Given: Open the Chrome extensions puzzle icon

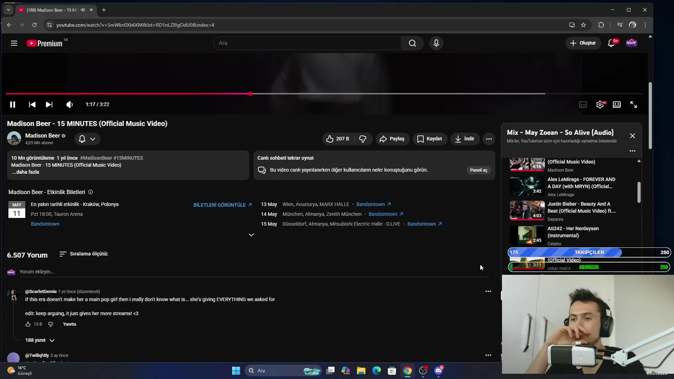Looking at the screenshot, I should coord(601,25).
